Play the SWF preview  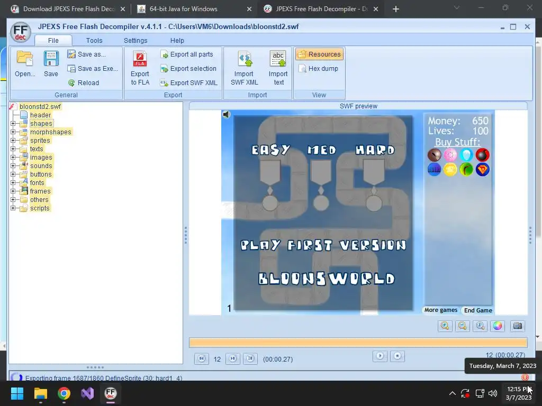coord(380,356)
